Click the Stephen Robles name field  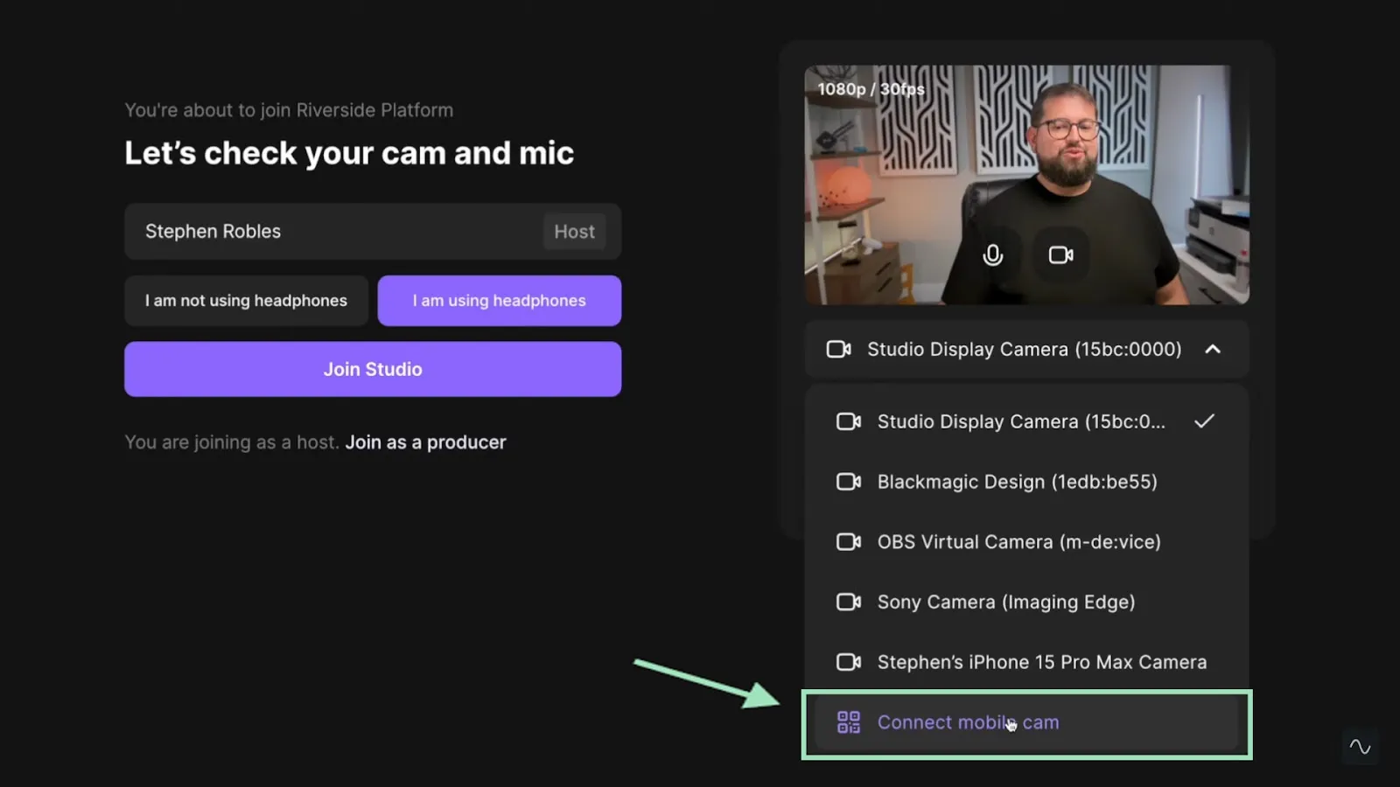point(373,232)
